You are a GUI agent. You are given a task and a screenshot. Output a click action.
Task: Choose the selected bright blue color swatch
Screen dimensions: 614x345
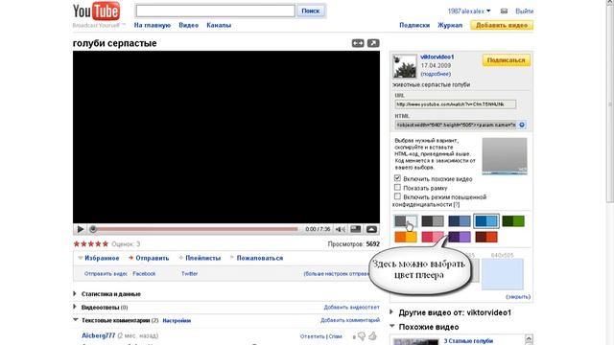click(x=486, y=221)
